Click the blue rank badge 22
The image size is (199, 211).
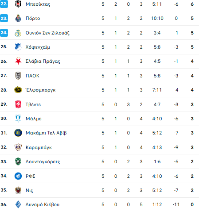[x=4, y=4]
